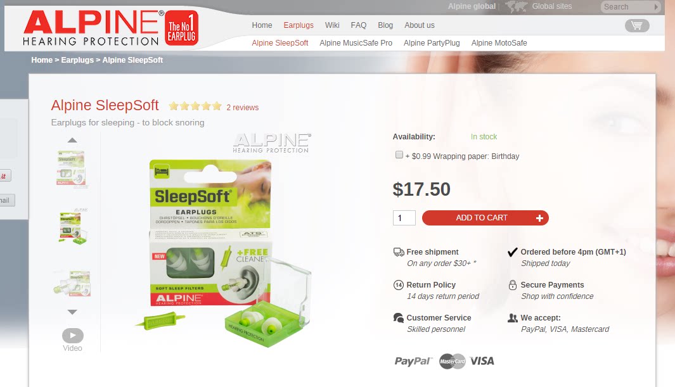Click the quantity input field
This screenshot has height=387, width=675.
[404, 218]
